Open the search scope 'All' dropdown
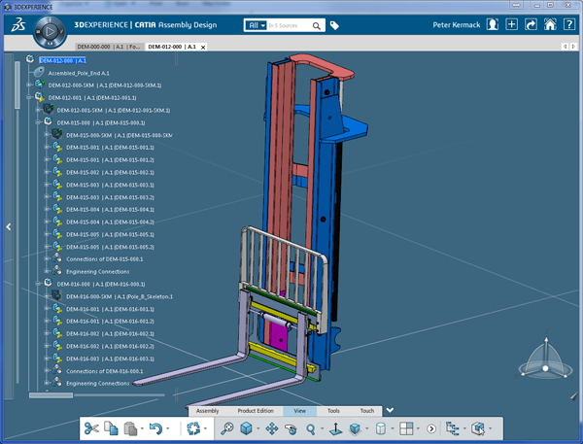 (x=257, y=25)
